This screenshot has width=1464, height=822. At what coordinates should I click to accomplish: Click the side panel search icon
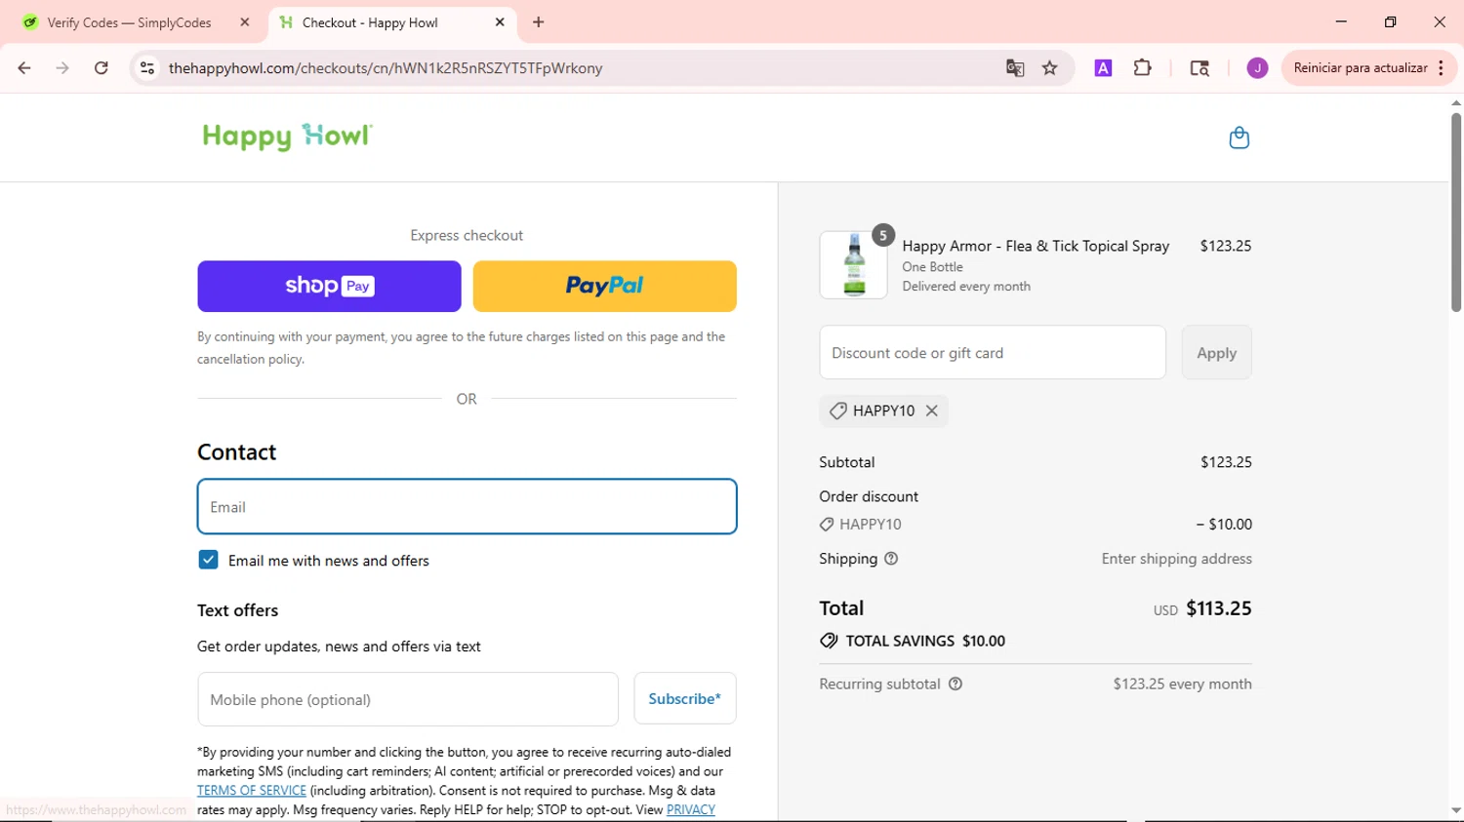[x=1200, y=68]
